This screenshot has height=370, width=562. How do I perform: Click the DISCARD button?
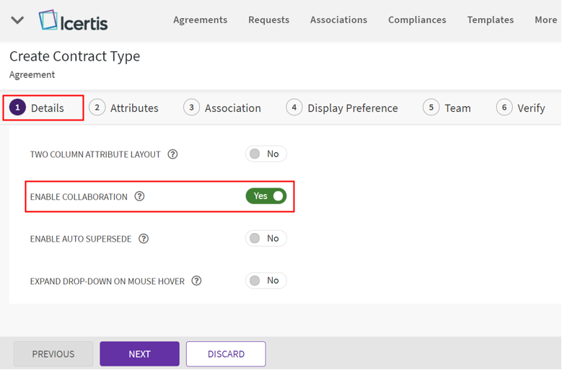coord(226,354)
